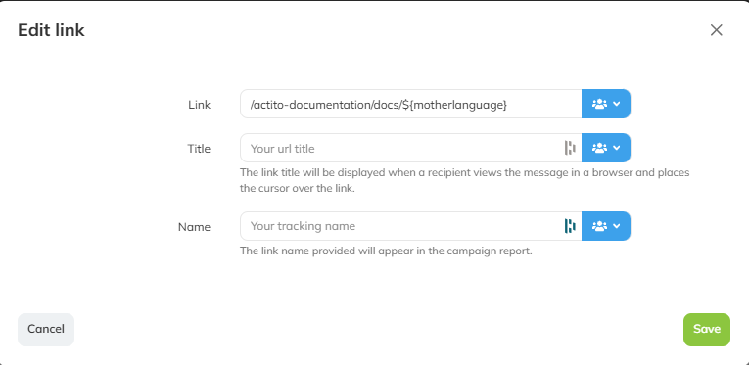Click the icon inside the Name field
This screenshot has width=749, height=365.
tap(570, 226)
